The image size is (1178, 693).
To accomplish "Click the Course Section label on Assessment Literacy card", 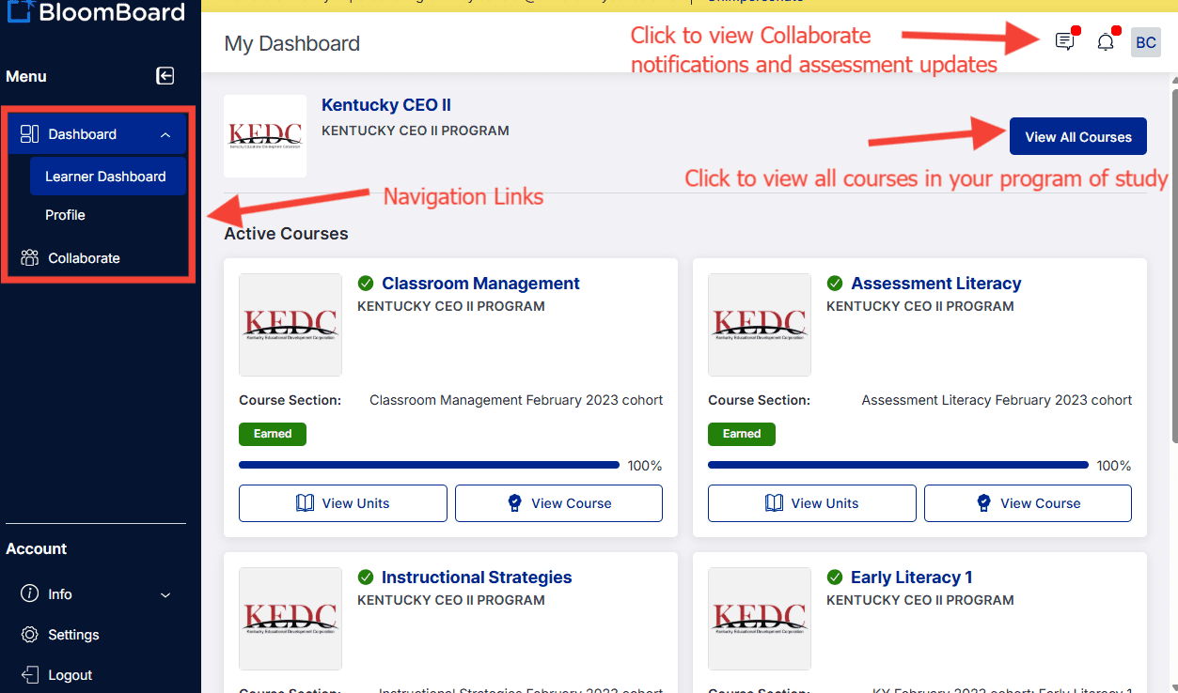I will click(759, 400).
